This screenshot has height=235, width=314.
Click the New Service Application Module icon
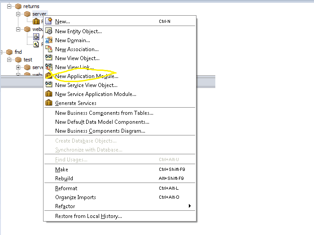(x=49, y=94)
